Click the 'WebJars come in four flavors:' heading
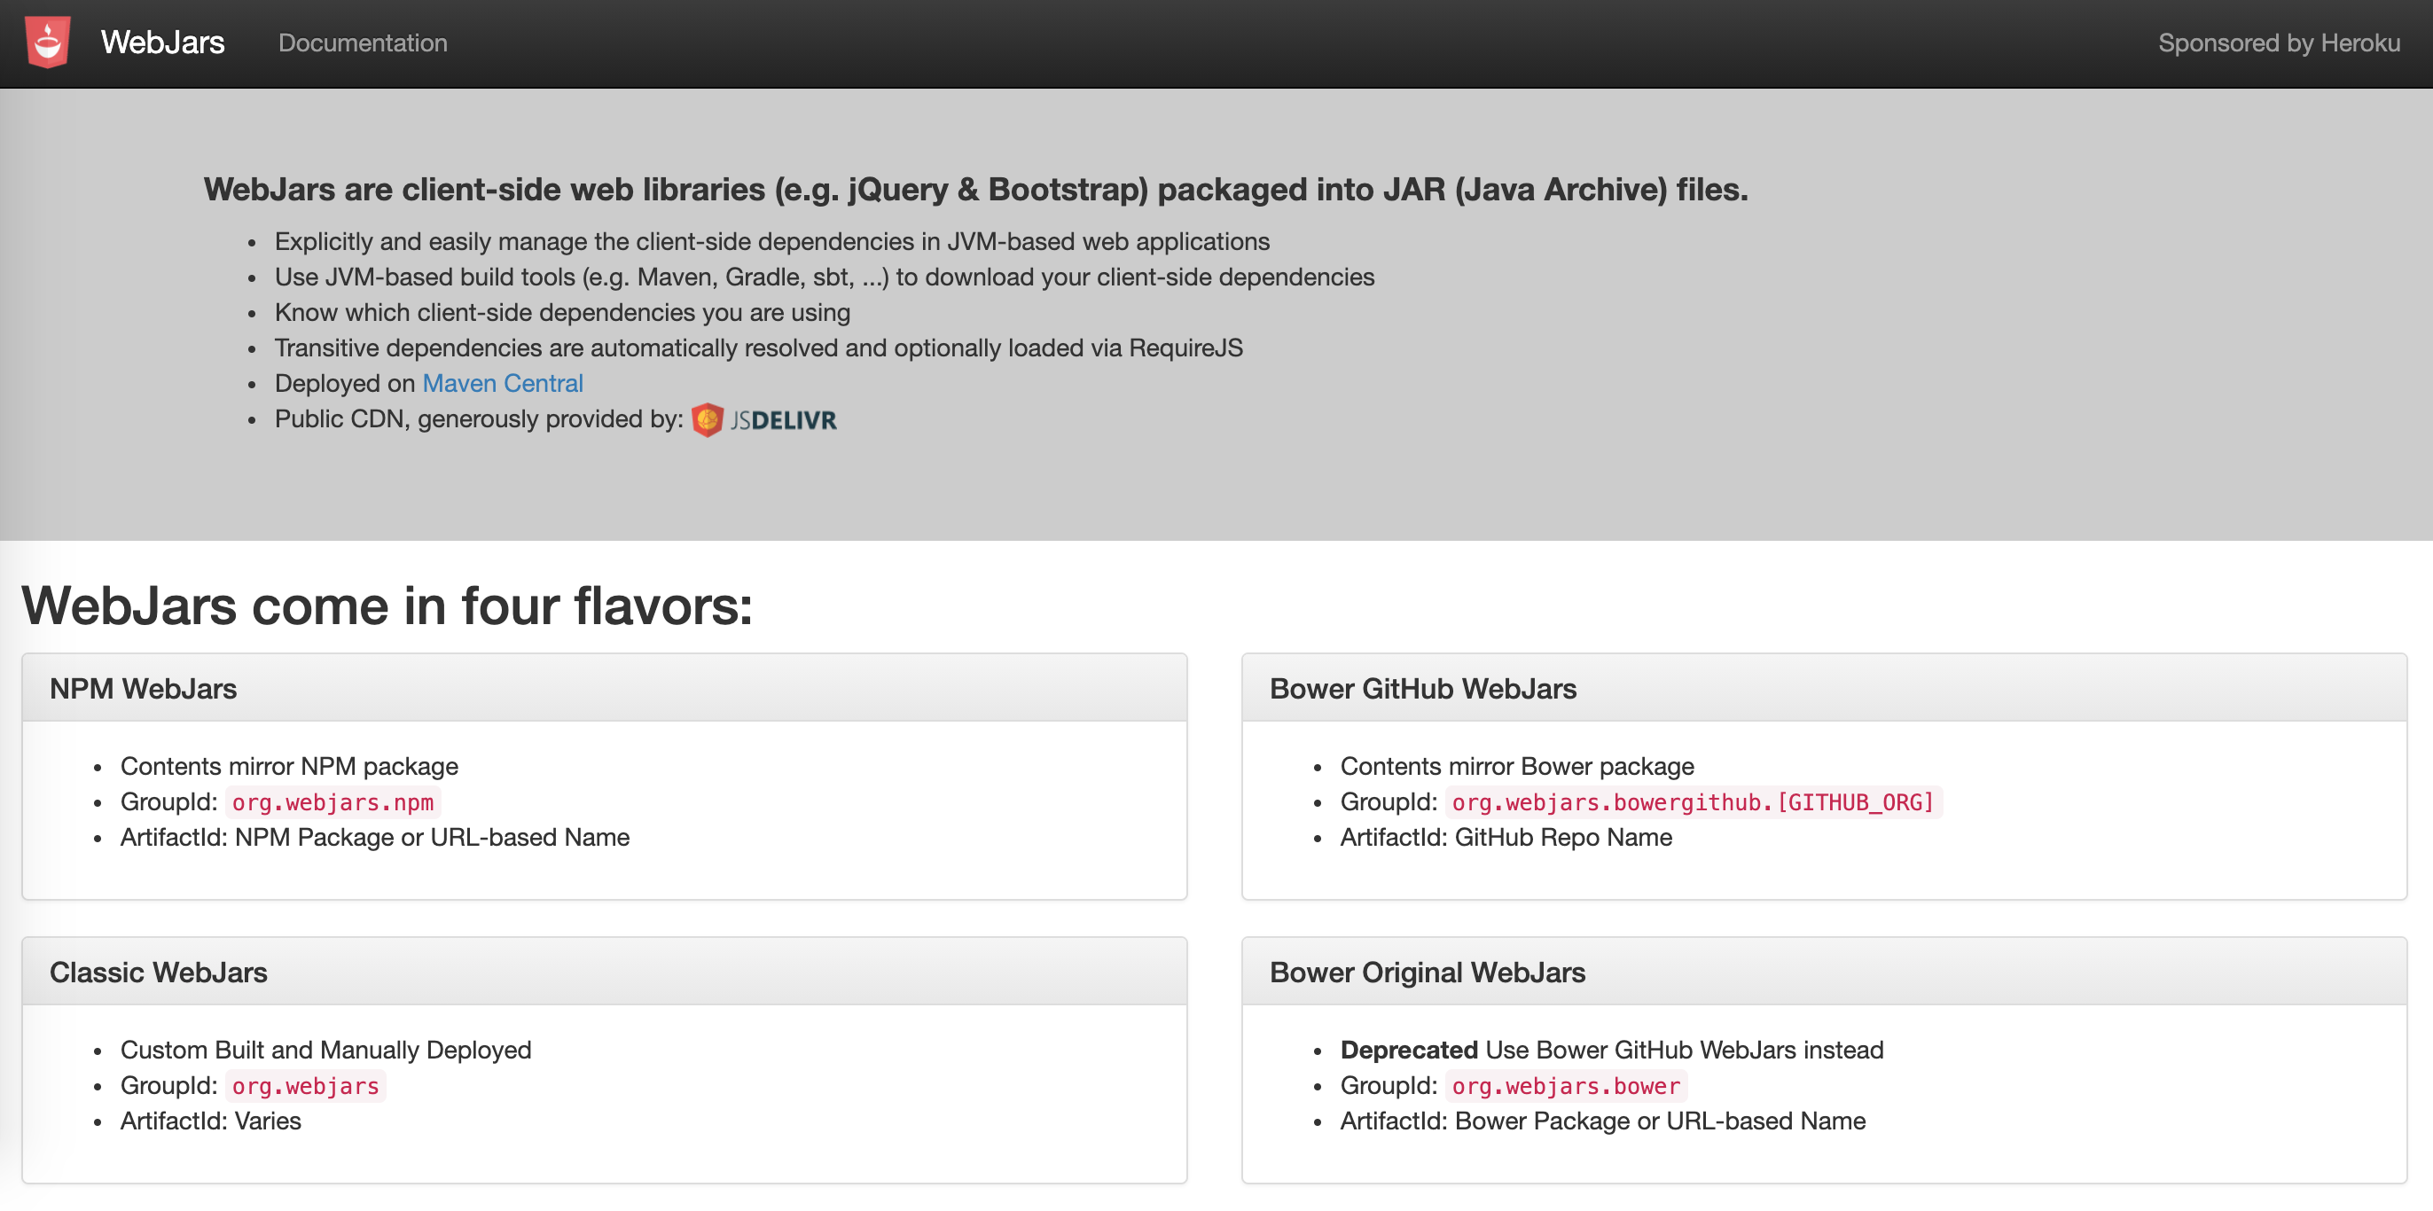This screenshot has width=2433, height=1211. coord(387,605)
